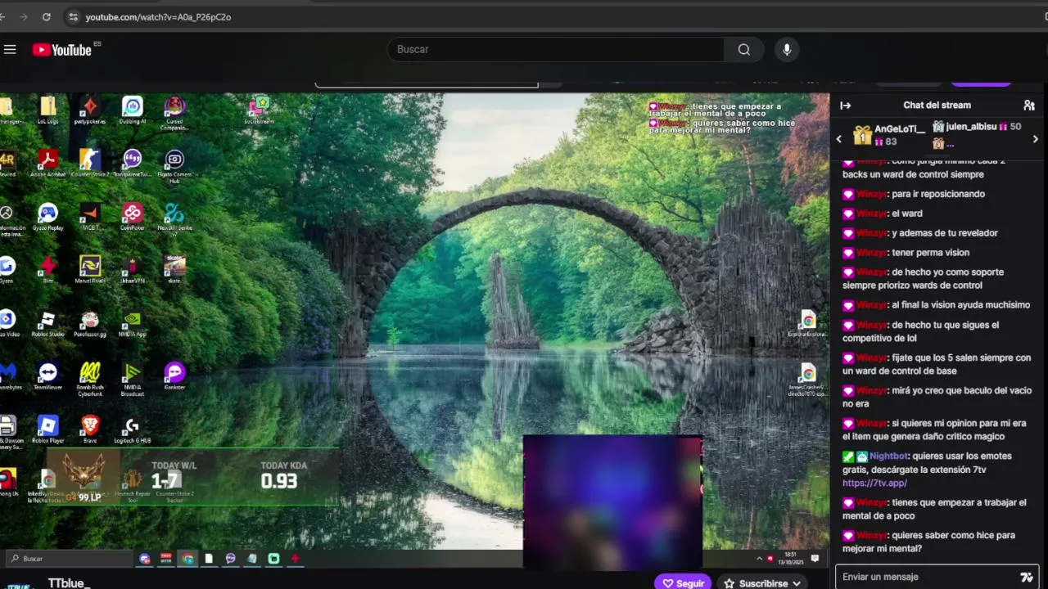1048x589 pixels.
Task: Show previous gift leaderboard entries
Action: tap(838, 139)
